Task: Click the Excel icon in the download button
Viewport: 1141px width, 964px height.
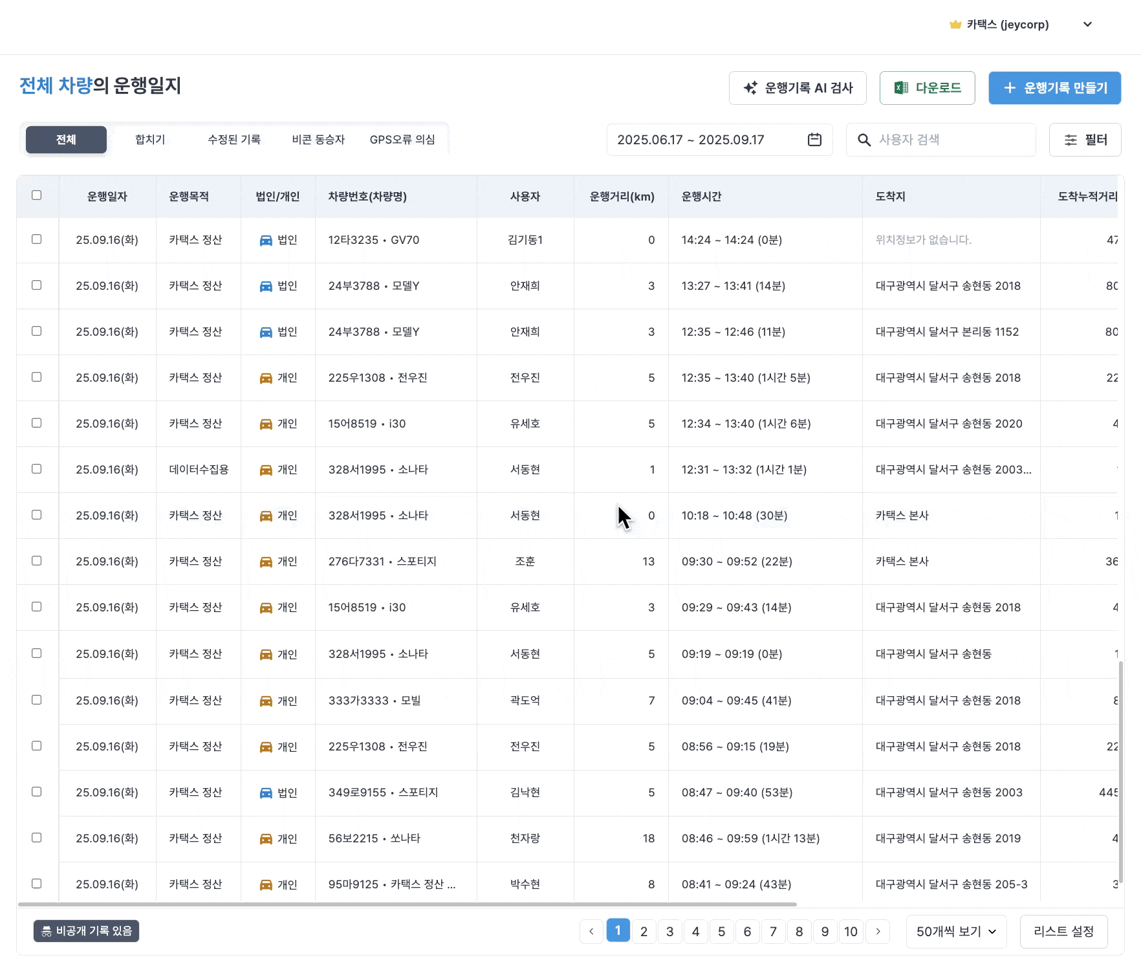Action: coord(900,88)
